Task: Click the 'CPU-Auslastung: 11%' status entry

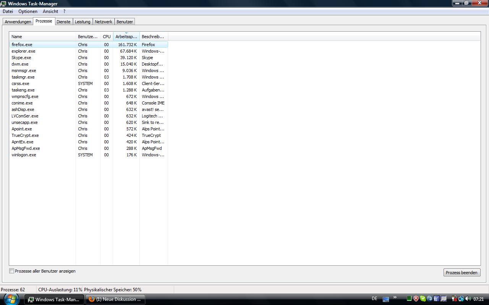Action: [x=60, y=290]
